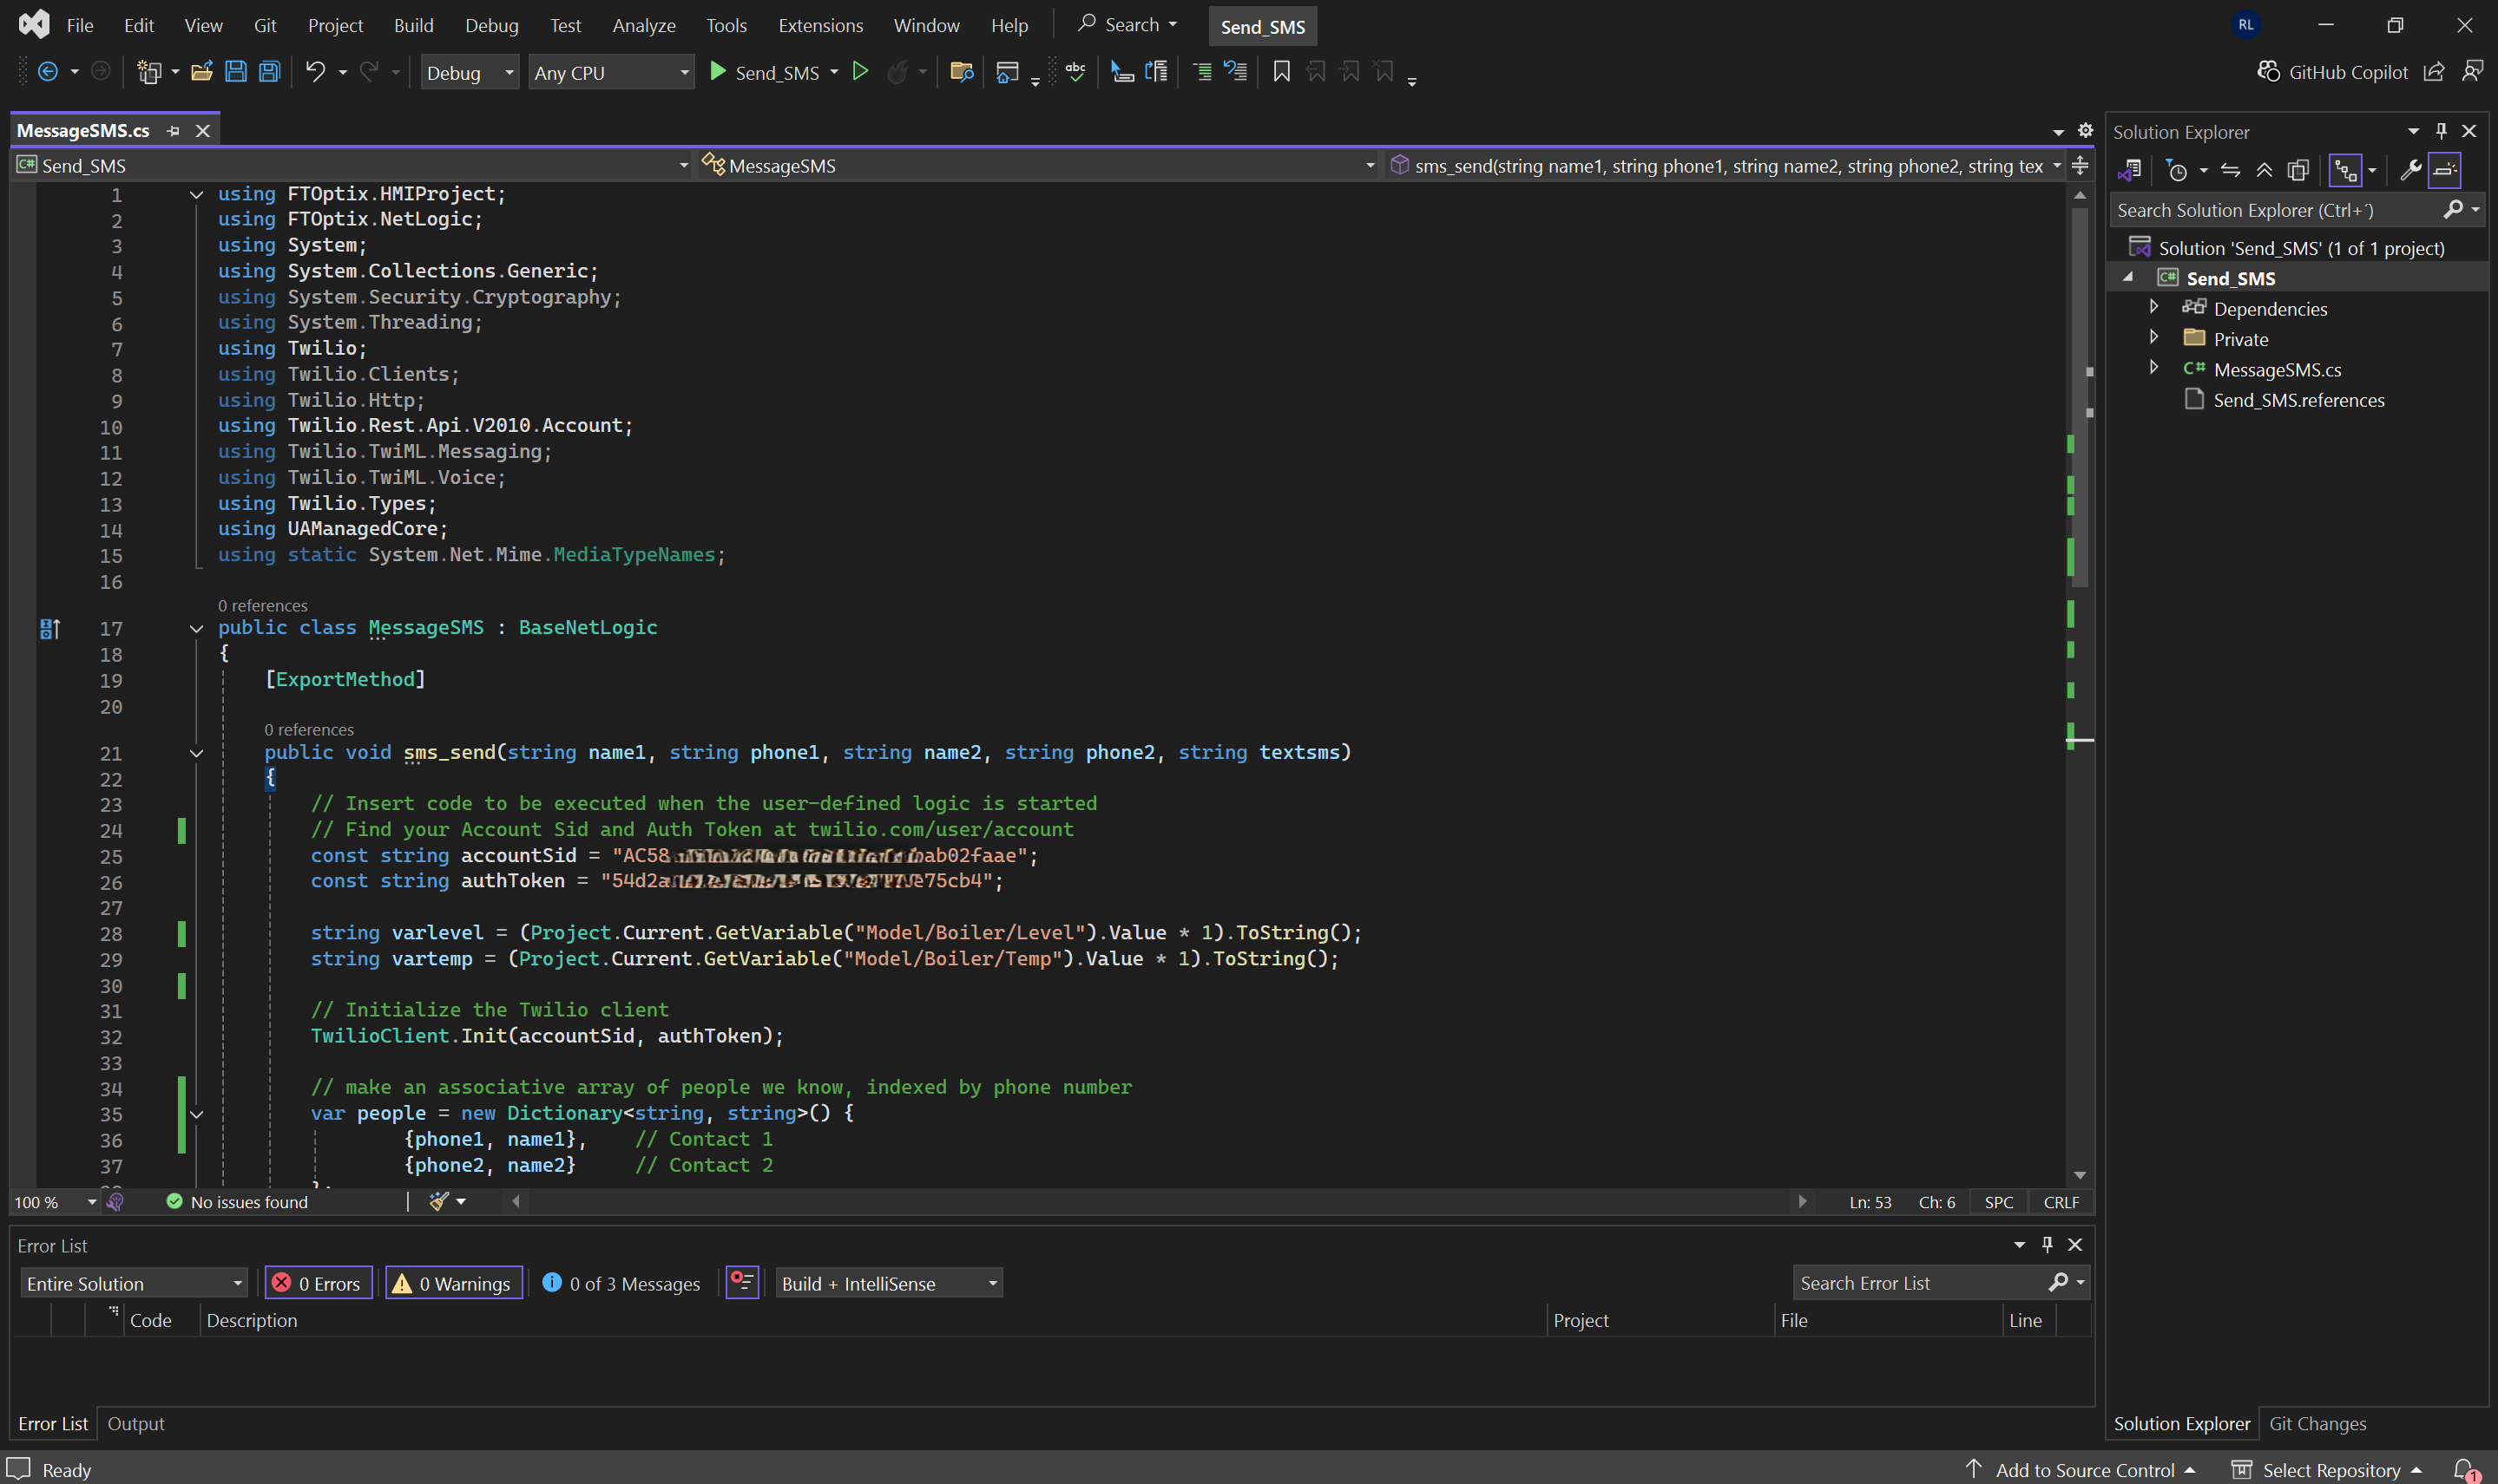Collapse the MessageSMS class code block
The width and height of the screenshot is (2498, 1484).
[x=196, y=629]
